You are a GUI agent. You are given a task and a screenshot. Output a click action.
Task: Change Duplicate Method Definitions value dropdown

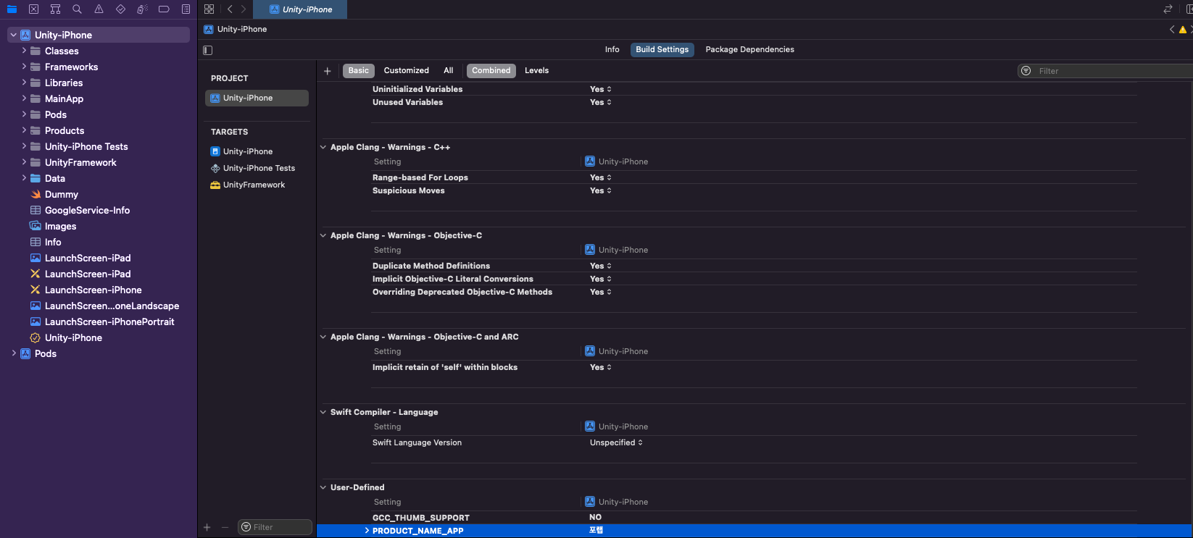pos(601,266)
